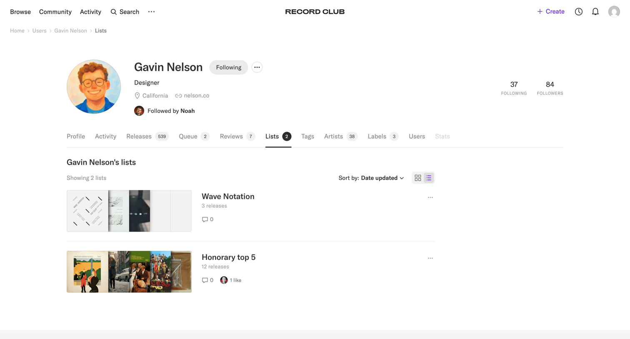
Task: Go to Gavin Nelson breadcrumb
Action: click(x=70, y=30)
